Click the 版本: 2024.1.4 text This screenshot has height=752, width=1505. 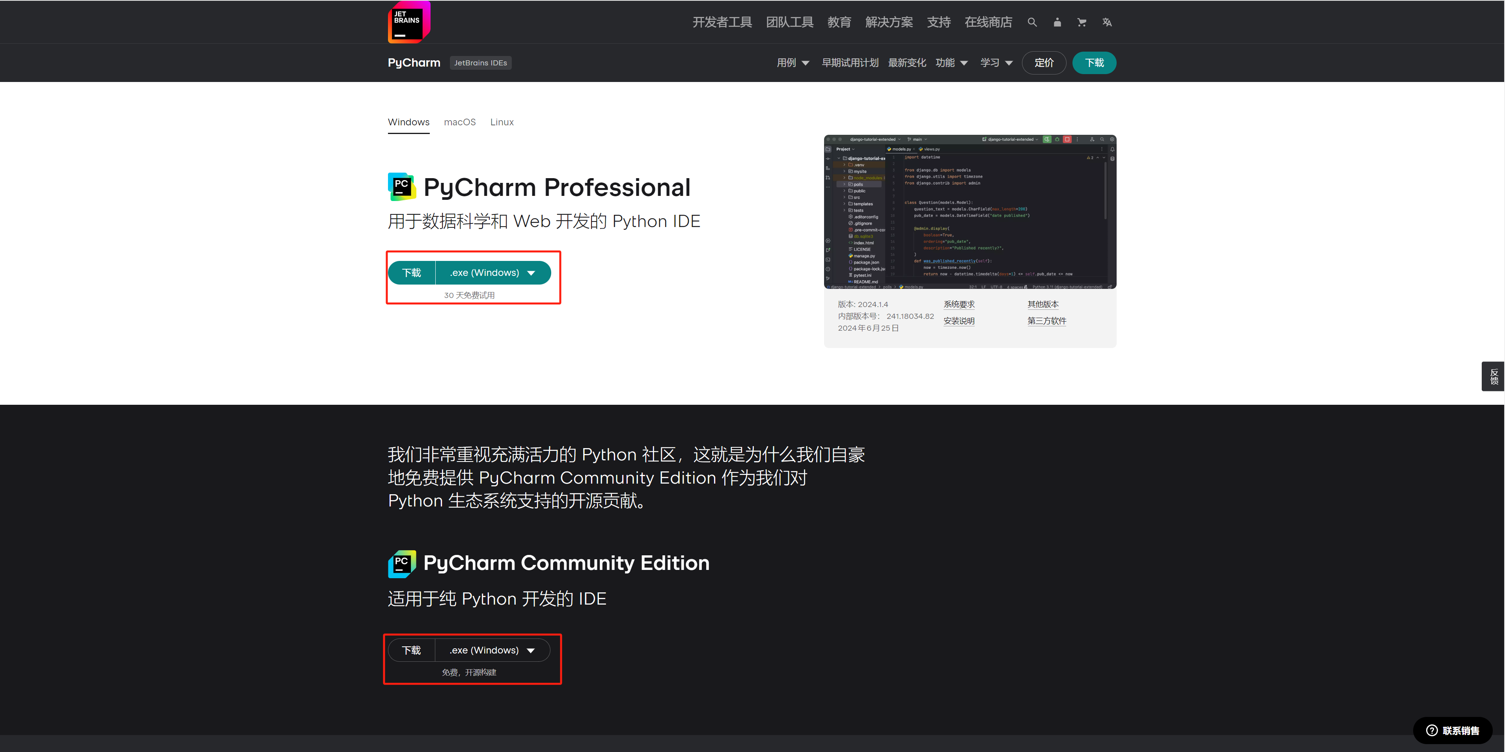[x=862, y=304]
